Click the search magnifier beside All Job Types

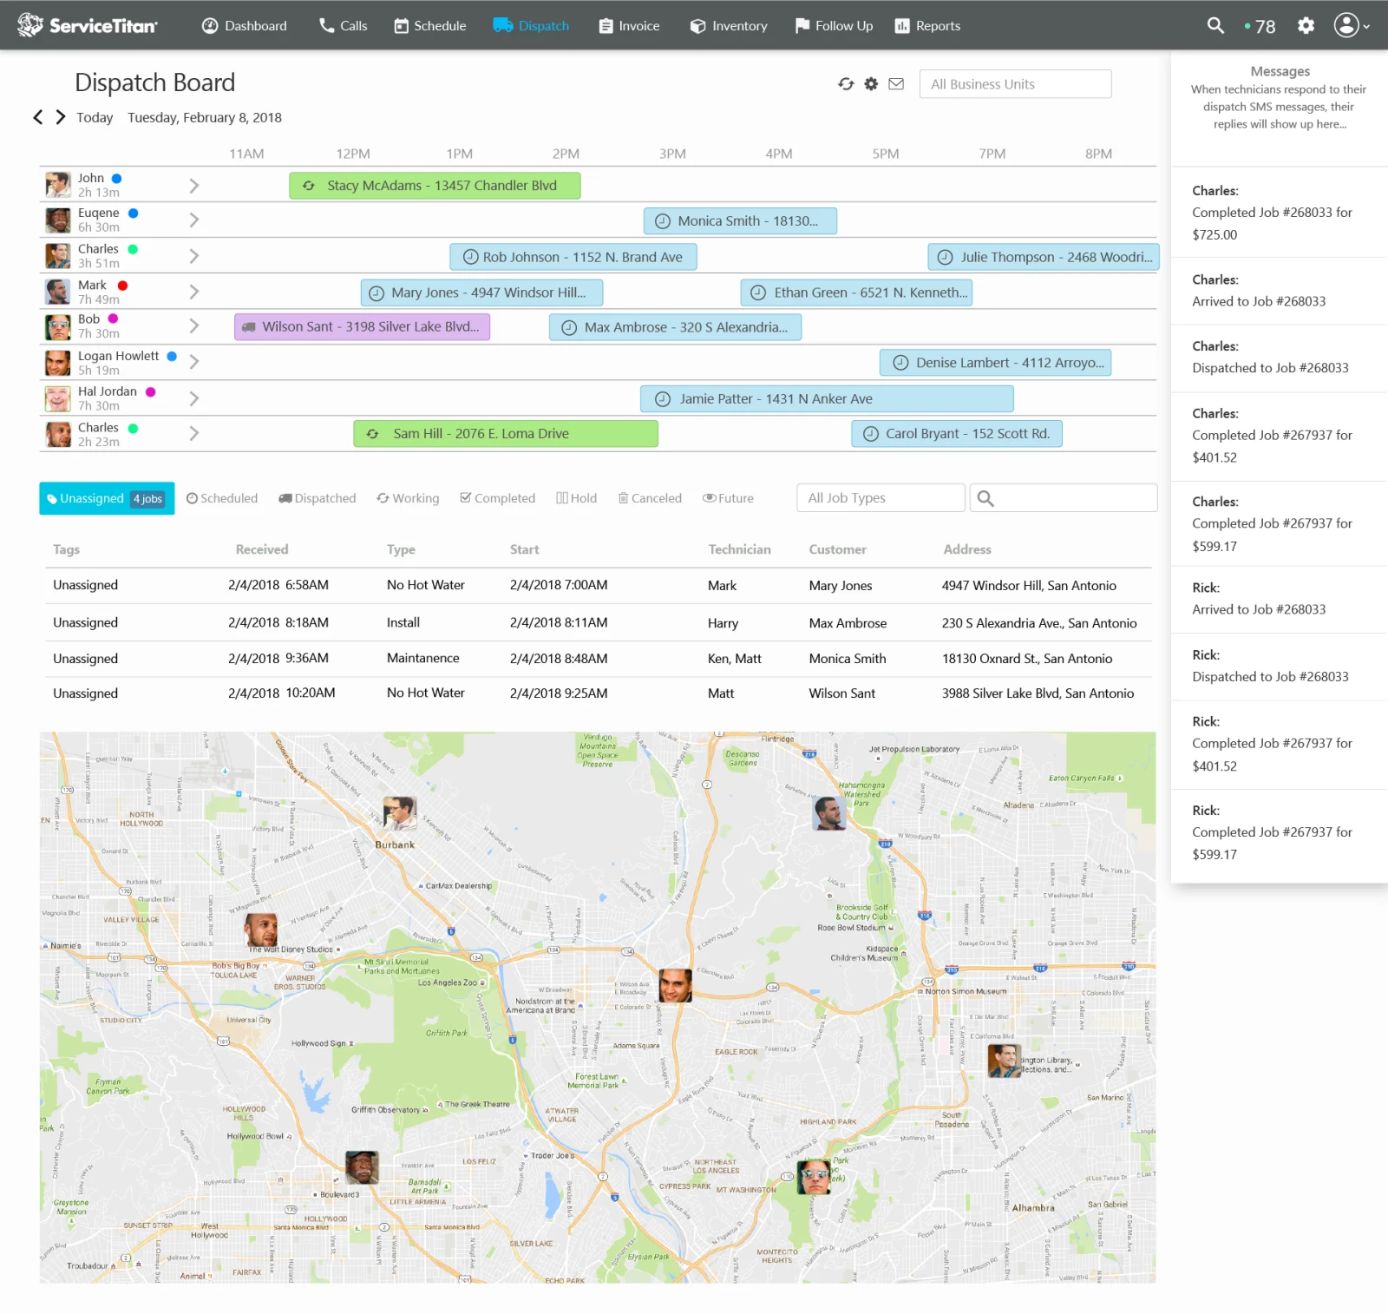tap(986, 498)
